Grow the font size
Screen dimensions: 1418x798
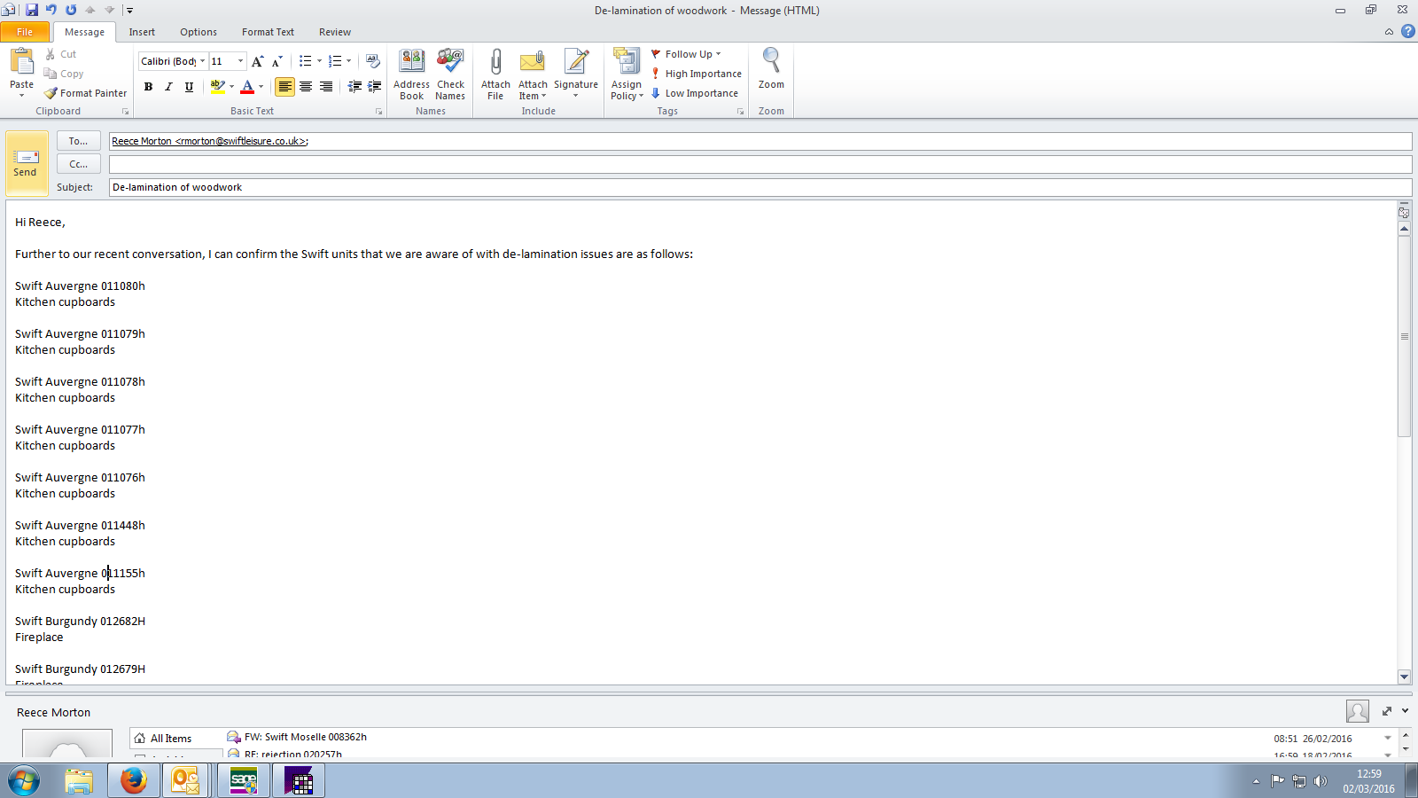click(x=257, y=61)
